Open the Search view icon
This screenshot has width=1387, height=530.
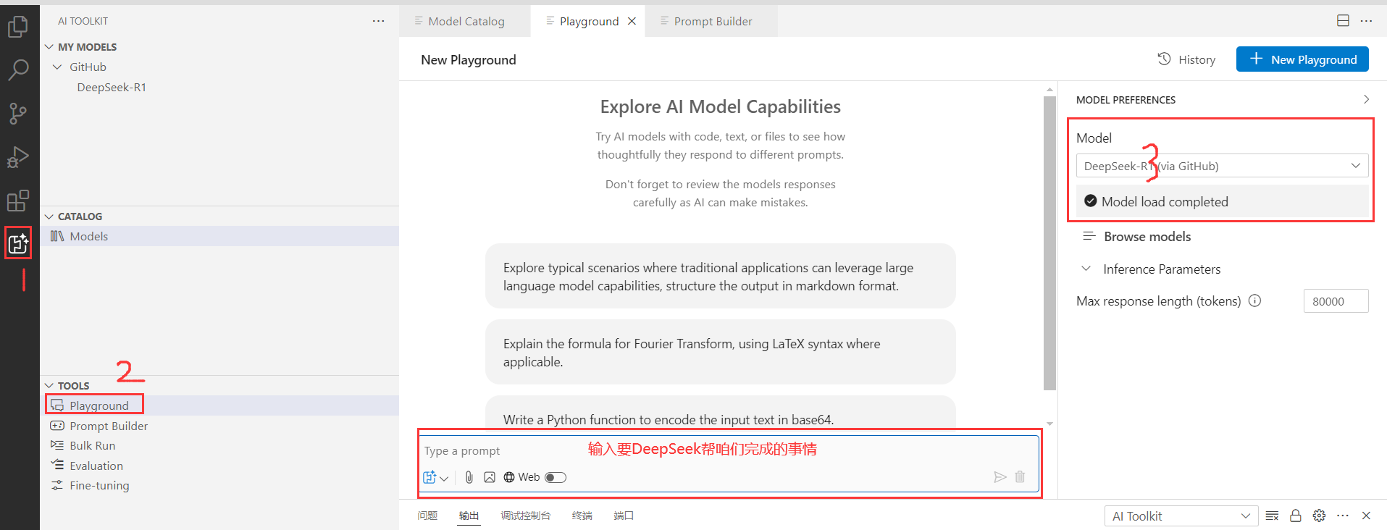[x=18, y=70]
